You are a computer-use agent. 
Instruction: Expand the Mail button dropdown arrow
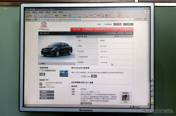(76, 16)
